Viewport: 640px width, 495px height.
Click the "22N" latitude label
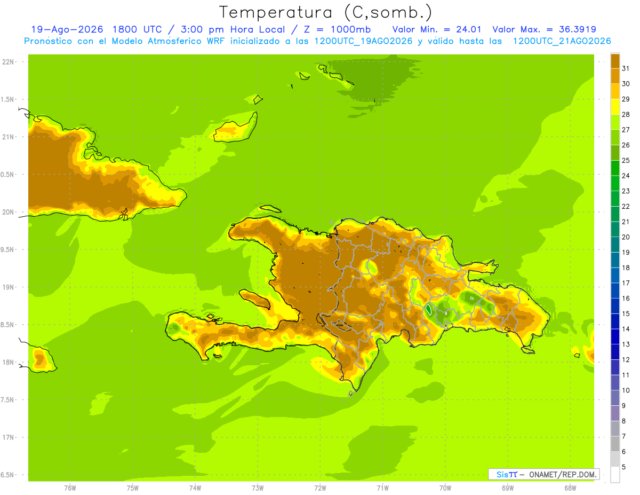[9, 62]
